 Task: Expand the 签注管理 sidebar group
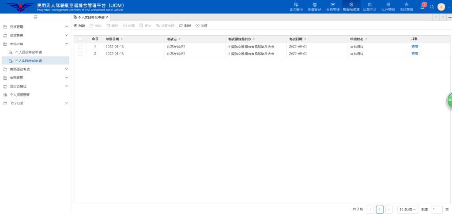pos(35,35)
